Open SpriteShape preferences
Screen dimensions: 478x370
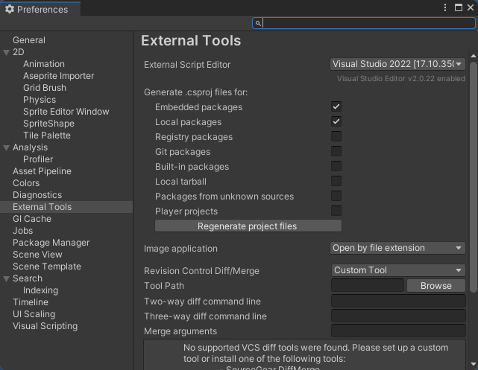(48, 124)
